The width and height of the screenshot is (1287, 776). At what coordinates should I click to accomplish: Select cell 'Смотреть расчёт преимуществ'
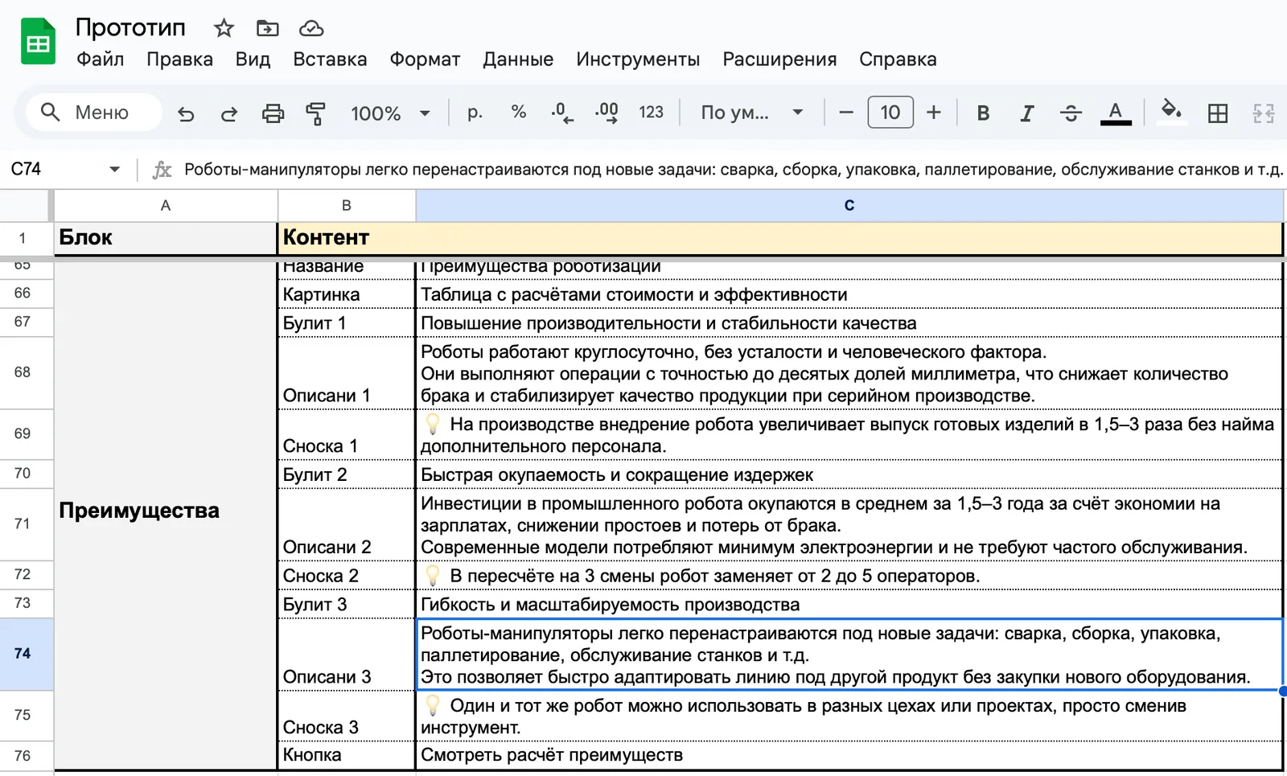849,755
